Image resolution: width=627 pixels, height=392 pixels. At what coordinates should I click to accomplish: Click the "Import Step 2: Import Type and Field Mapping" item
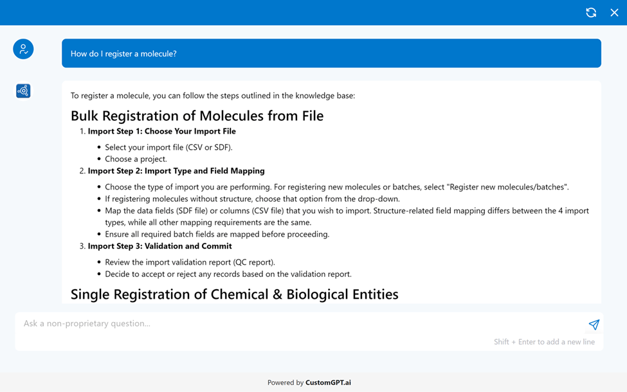176,171
